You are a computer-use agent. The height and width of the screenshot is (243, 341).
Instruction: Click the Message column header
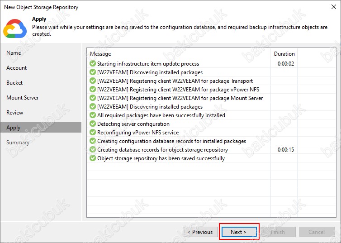100,54
